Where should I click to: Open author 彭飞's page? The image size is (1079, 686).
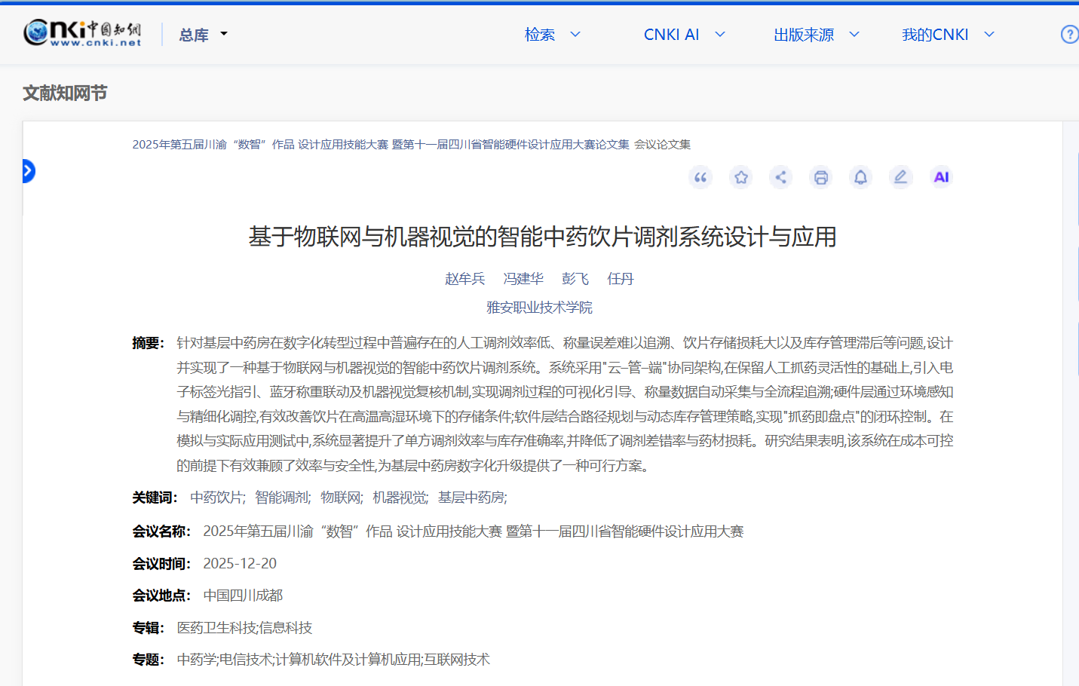pos(575,279)
